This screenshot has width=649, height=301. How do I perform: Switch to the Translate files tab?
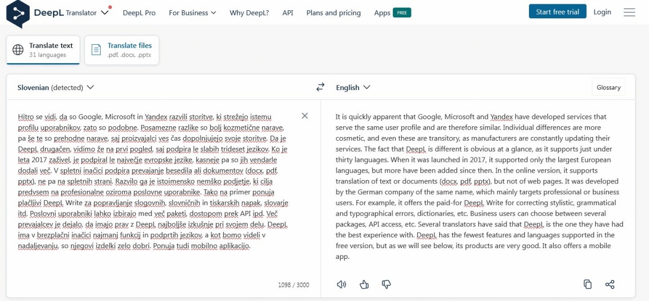pyautogui.click(x=122, y=50)
